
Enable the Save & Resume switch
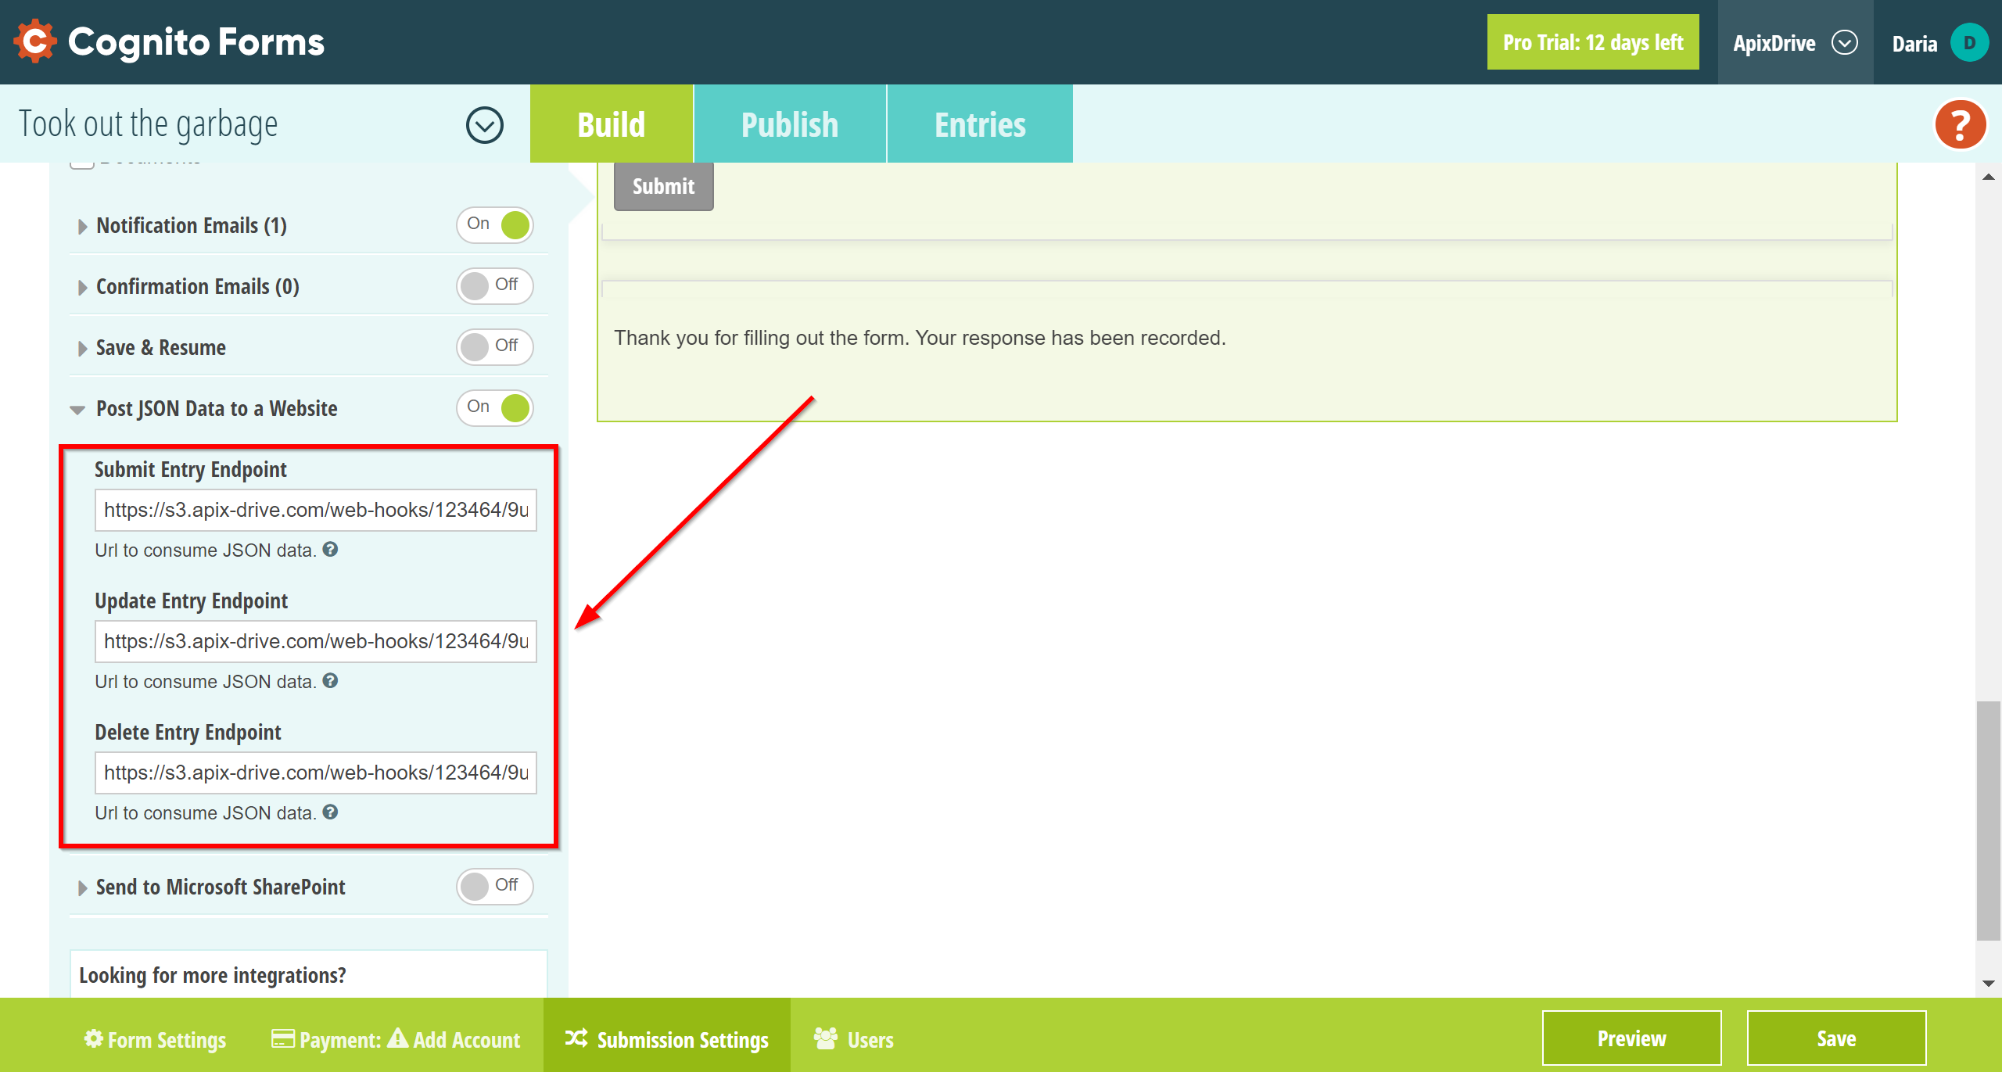coord(495,347)
